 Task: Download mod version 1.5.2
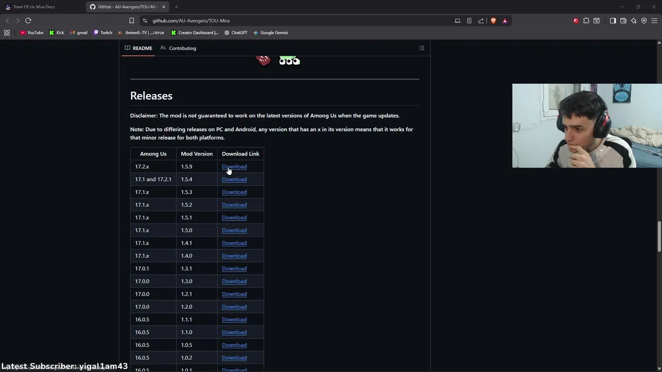(x=234, y=205)
